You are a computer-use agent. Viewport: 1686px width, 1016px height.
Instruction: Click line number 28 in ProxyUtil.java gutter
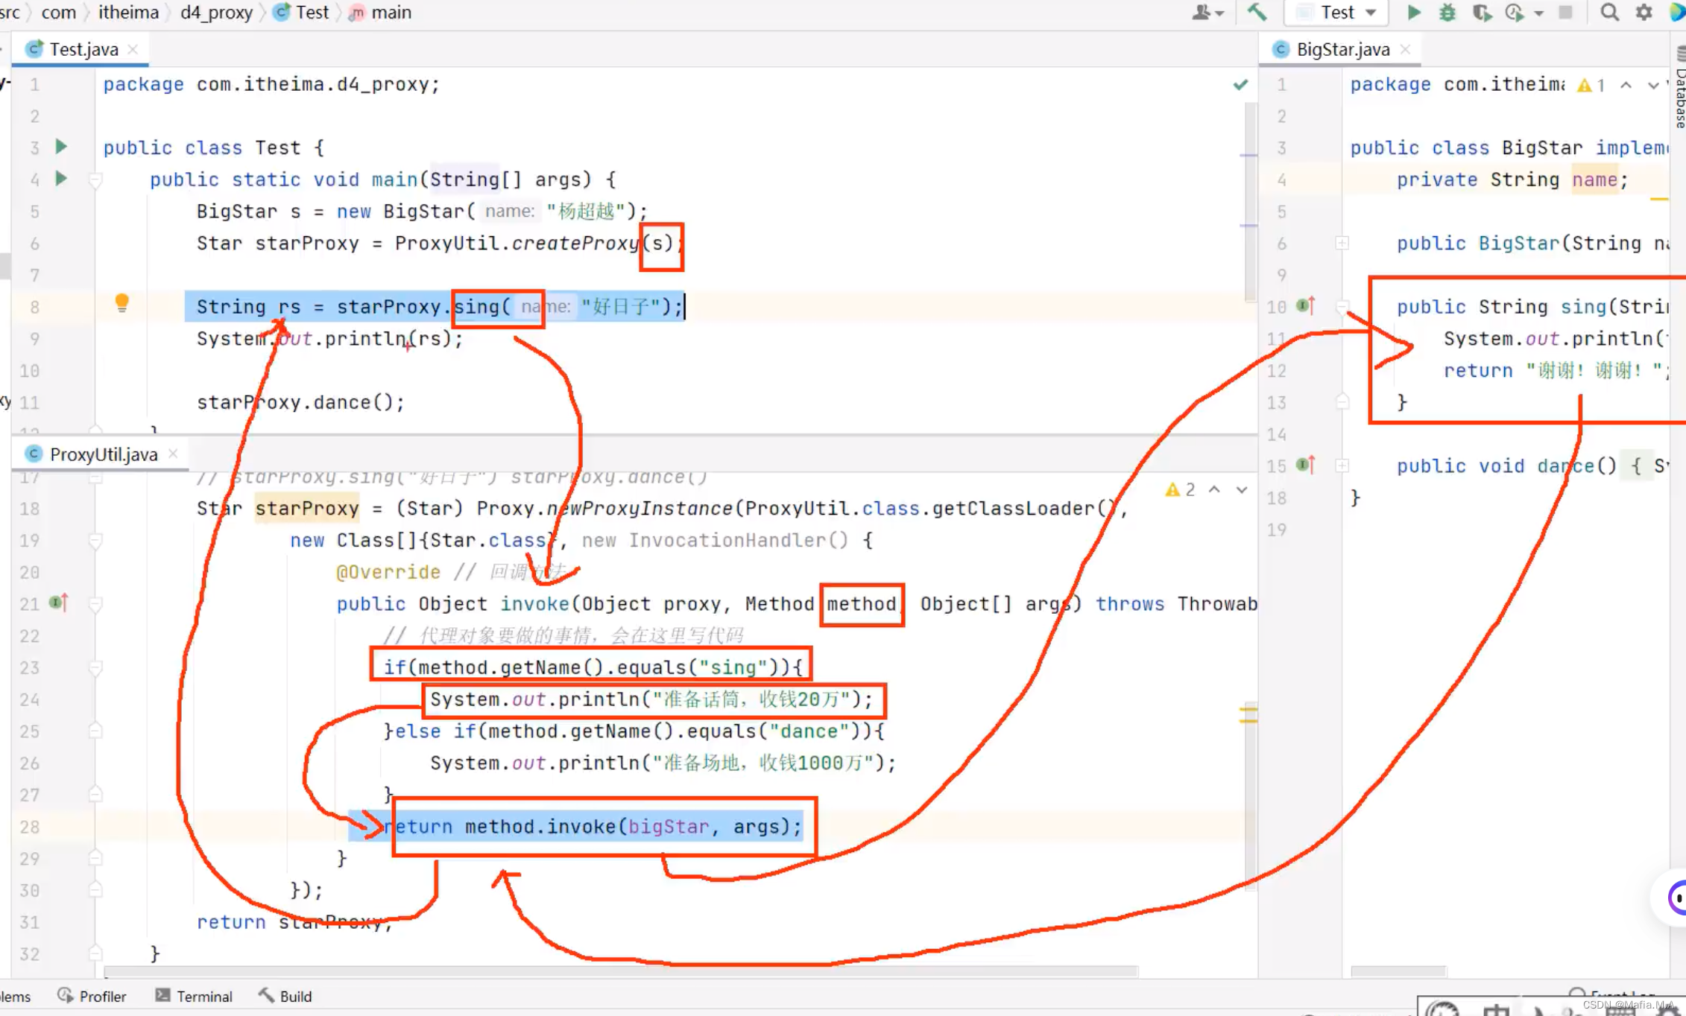coord(29,827)
